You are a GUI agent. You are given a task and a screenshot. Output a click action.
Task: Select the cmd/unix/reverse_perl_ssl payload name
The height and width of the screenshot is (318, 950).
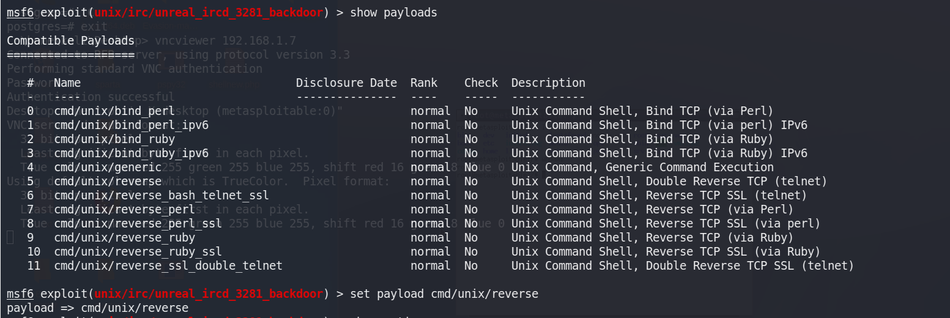tap(138, 224)
